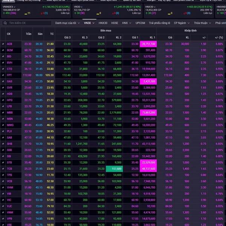The image size is (226, 226).
Task: Pin the MSN row
Action: point(3,119)
